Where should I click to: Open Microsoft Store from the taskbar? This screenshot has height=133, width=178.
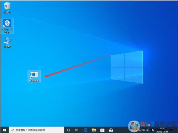[102, 130]
